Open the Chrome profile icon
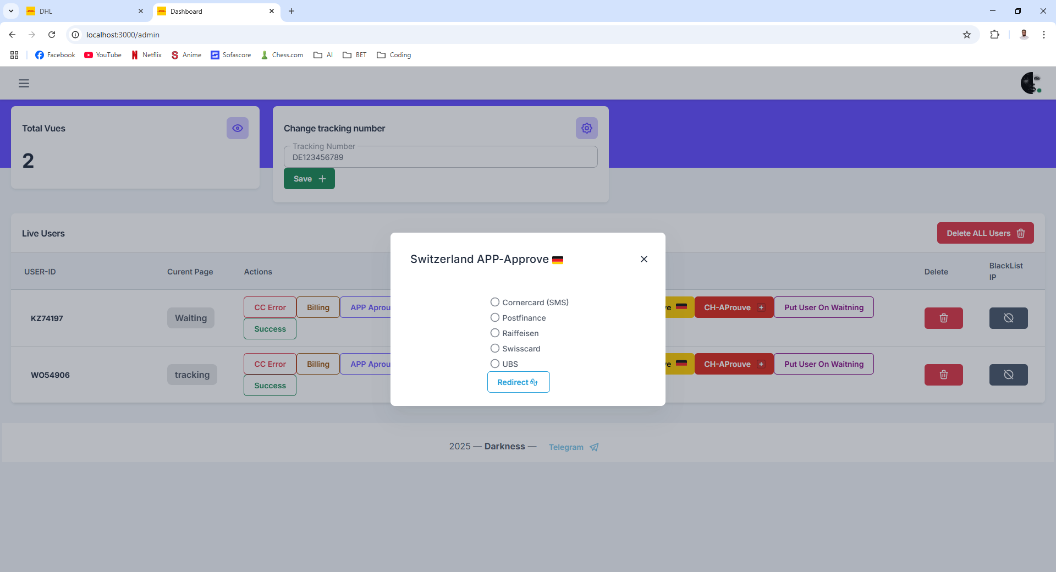 pyautogui.click(x=1024, y=35)
